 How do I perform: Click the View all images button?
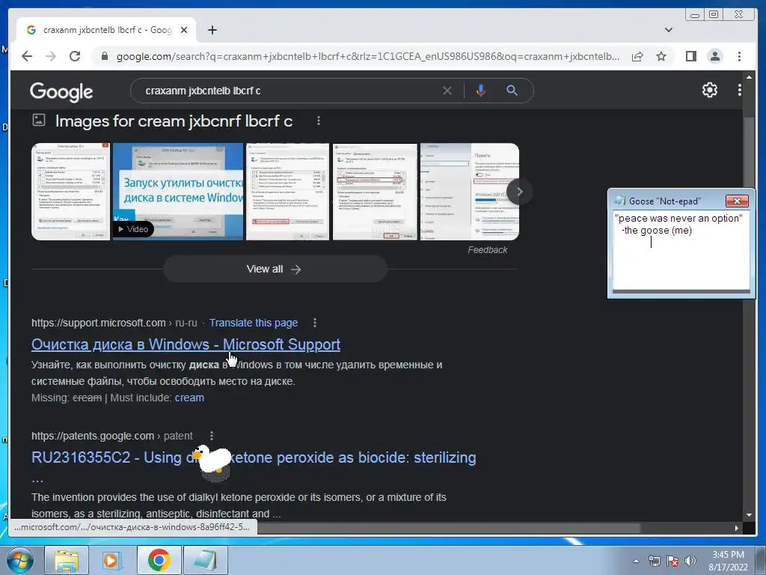click(x=275, y=269)
